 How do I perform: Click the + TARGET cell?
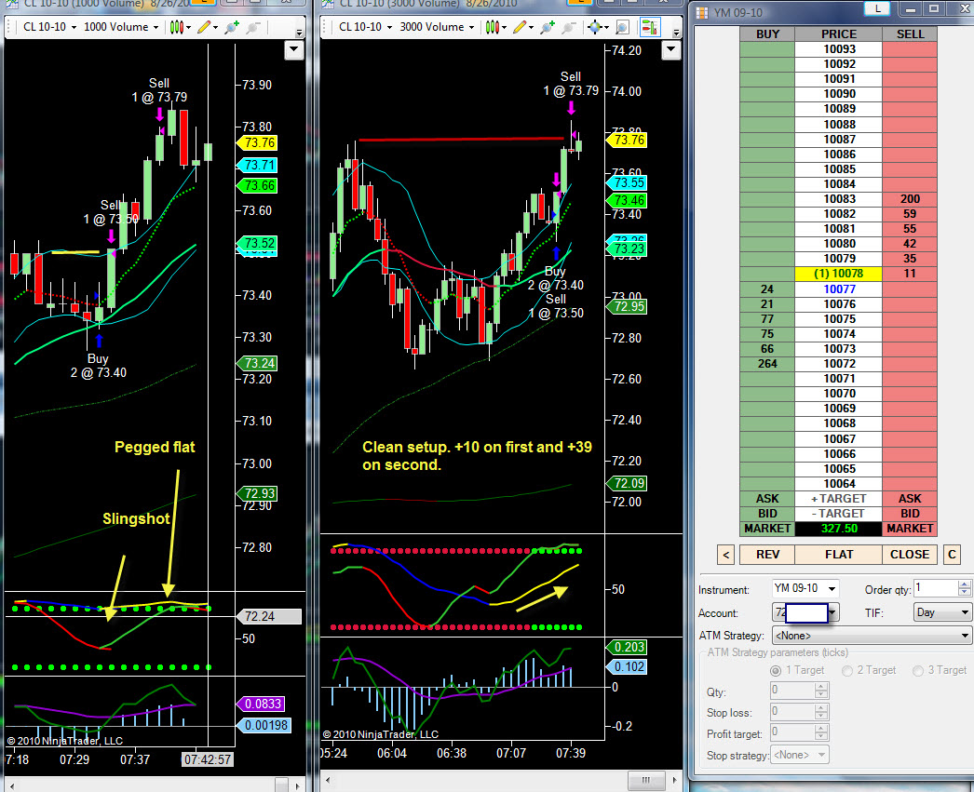tap(839, 499)
